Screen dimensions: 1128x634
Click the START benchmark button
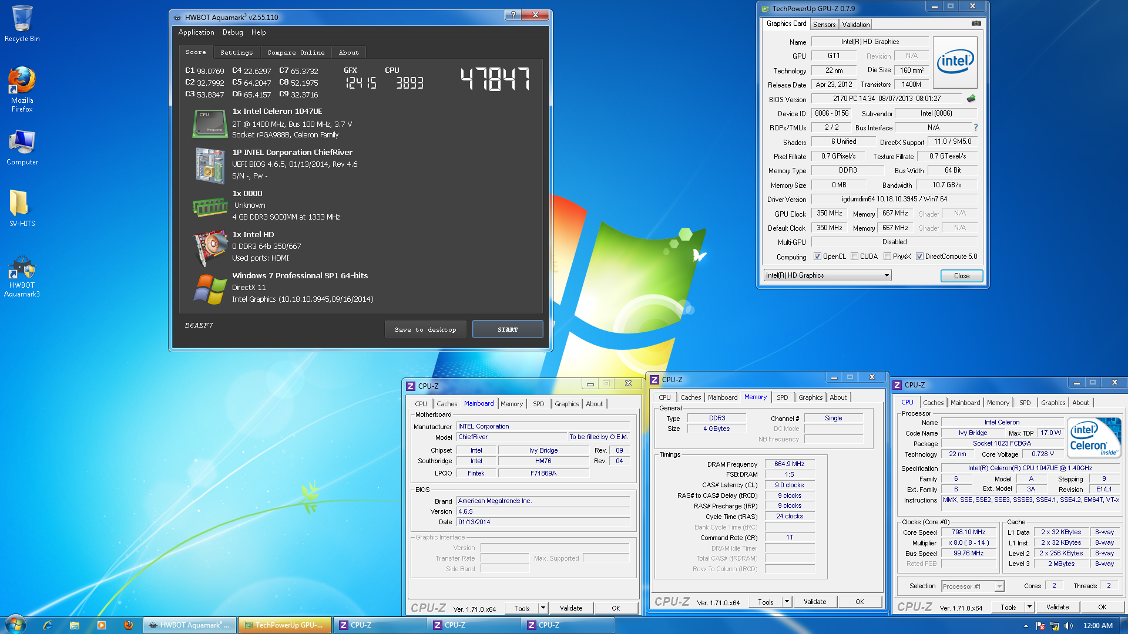(x=508, y=329)
